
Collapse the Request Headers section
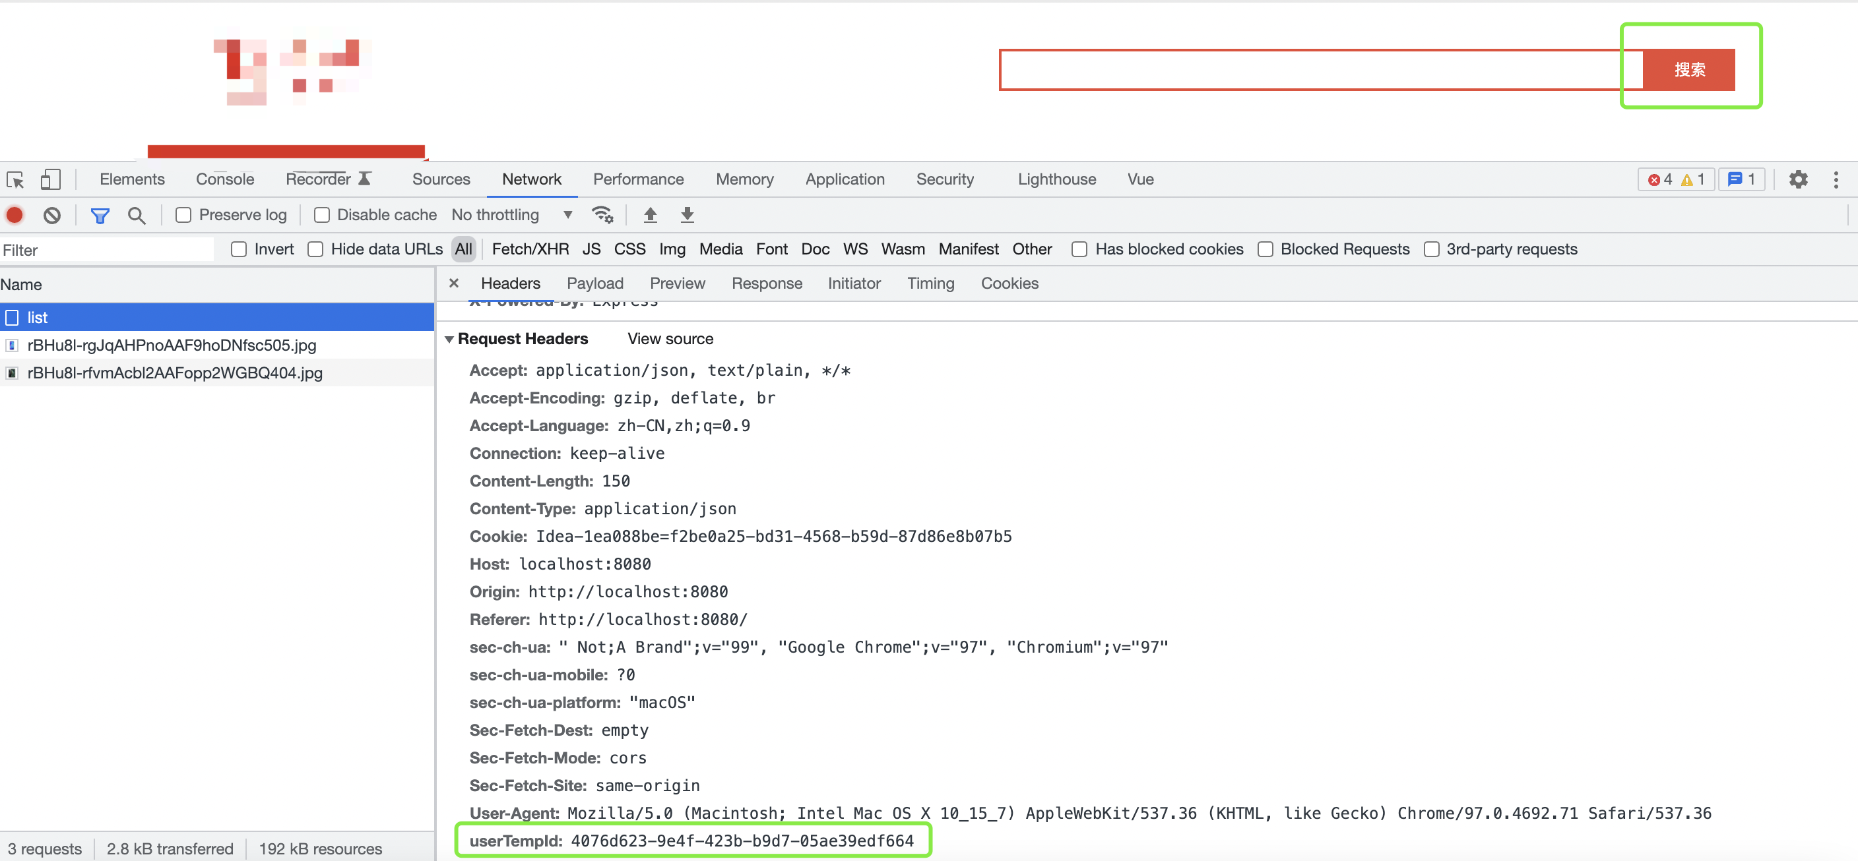coord(449,340)
